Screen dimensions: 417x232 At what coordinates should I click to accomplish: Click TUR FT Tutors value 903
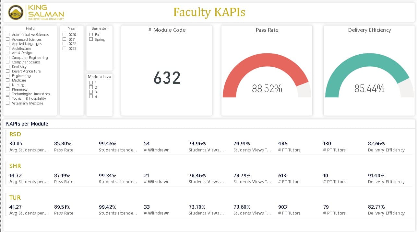pos(283,207)
